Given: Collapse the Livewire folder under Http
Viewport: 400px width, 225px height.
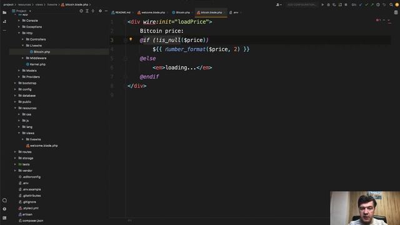Looking at the screenshot, I should (22, 46).
